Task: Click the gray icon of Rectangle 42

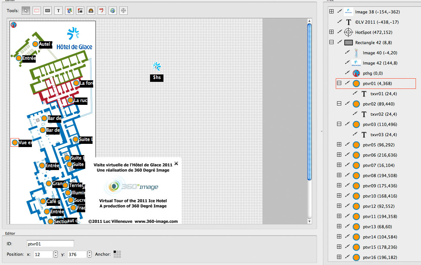Action: pyautogui.click(x=349, y=43)
